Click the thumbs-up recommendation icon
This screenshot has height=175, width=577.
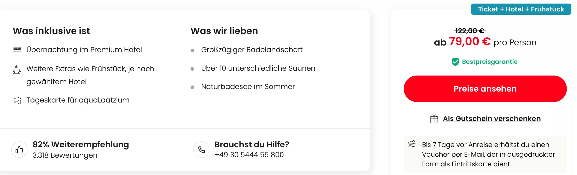(x=19, y=150)
